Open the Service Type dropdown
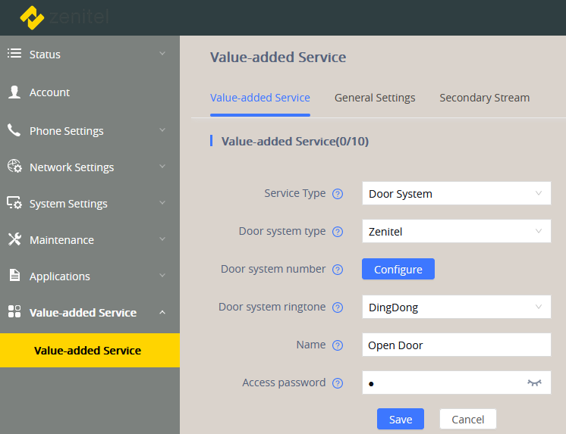The height and width of the screenshot is (434, 566). 456,194
